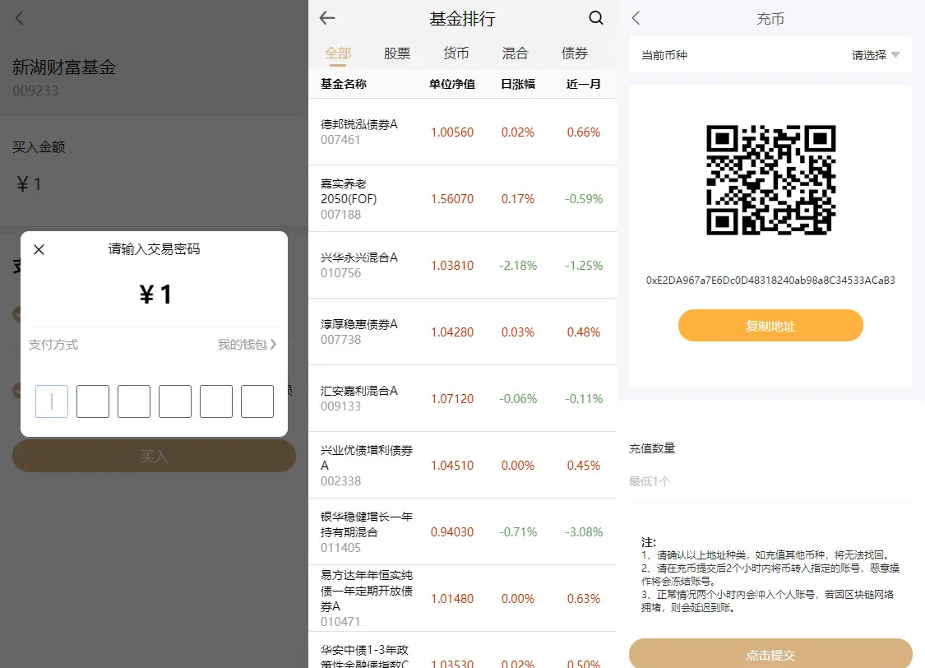Click the daily change -0.06%
This screenshot has height=668, width=925.
pyautogui.click(x=518, y=399)
